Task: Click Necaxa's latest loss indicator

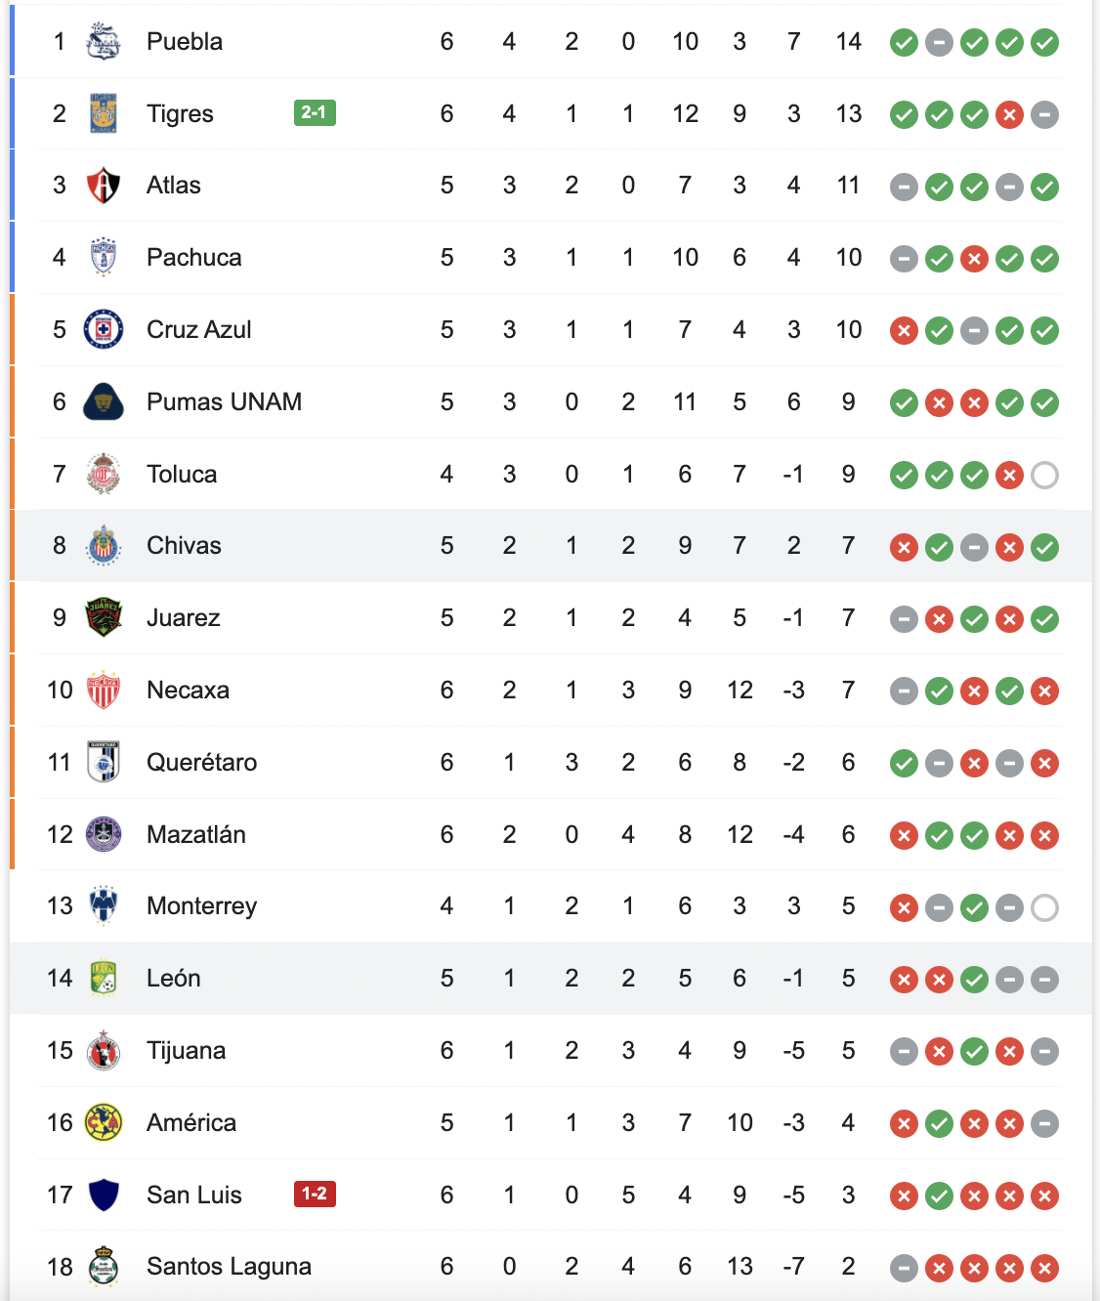Action: coord(1044,692)
